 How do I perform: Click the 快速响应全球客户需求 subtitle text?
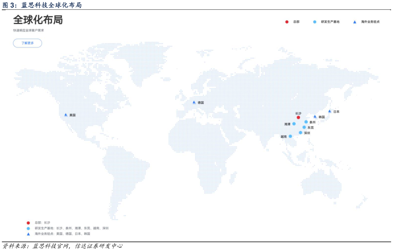29,30
